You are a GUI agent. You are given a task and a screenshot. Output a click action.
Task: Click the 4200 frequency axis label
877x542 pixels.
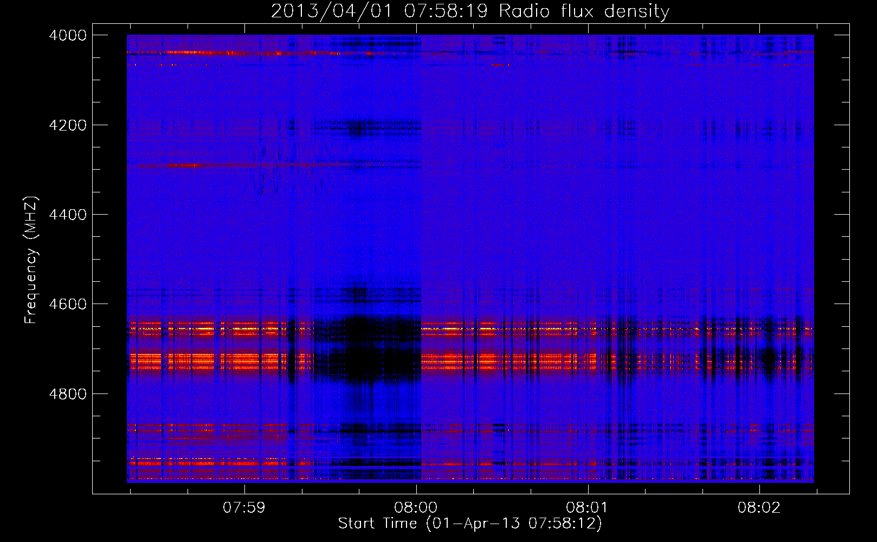click(x=68, y=125)
